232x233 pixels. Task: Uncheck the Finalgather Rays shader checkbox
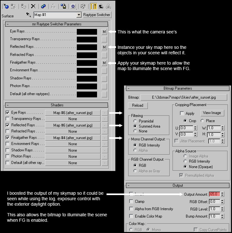7,138
